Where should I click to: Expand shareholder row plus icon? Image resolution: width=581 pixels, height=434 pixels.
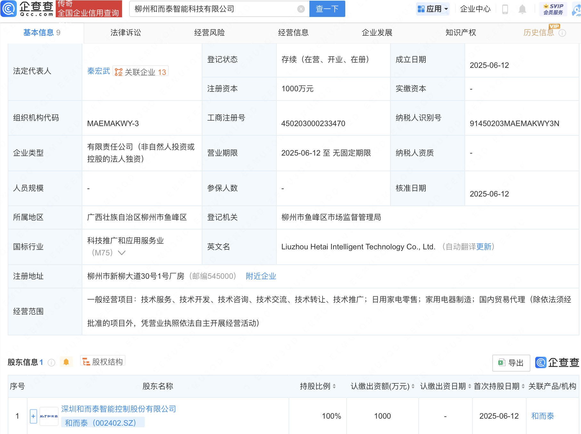[33, 416]
